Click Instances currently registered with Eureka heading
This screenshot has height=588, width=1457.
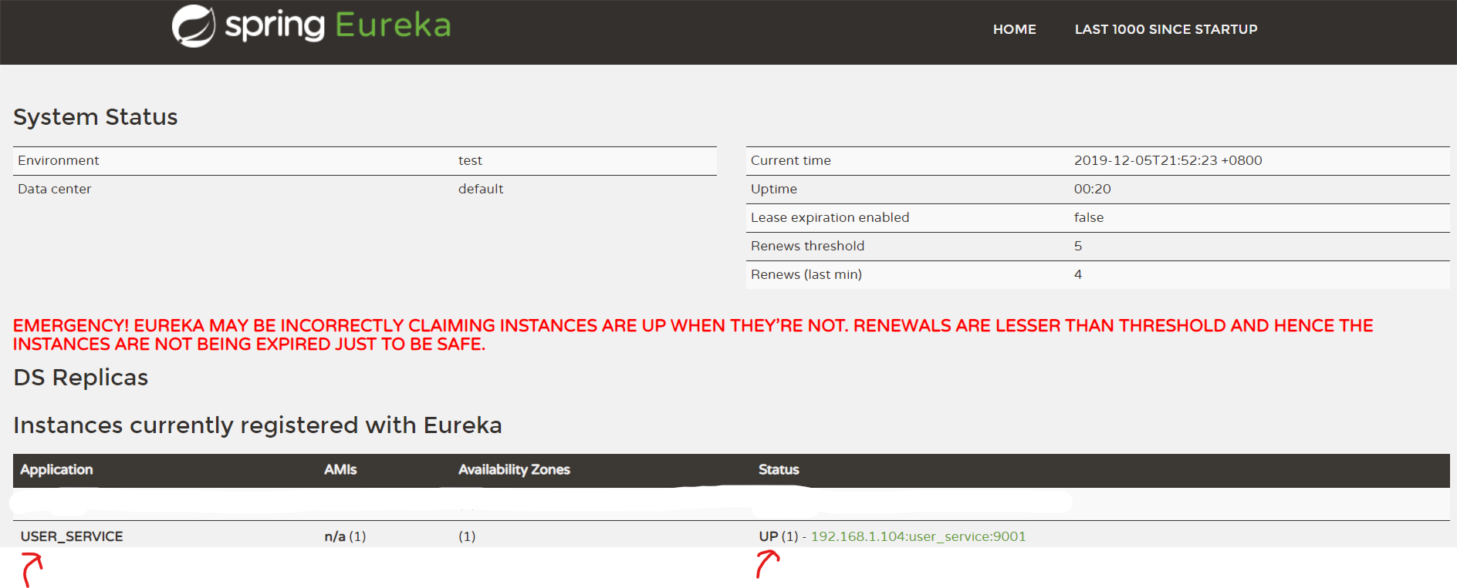258,425
